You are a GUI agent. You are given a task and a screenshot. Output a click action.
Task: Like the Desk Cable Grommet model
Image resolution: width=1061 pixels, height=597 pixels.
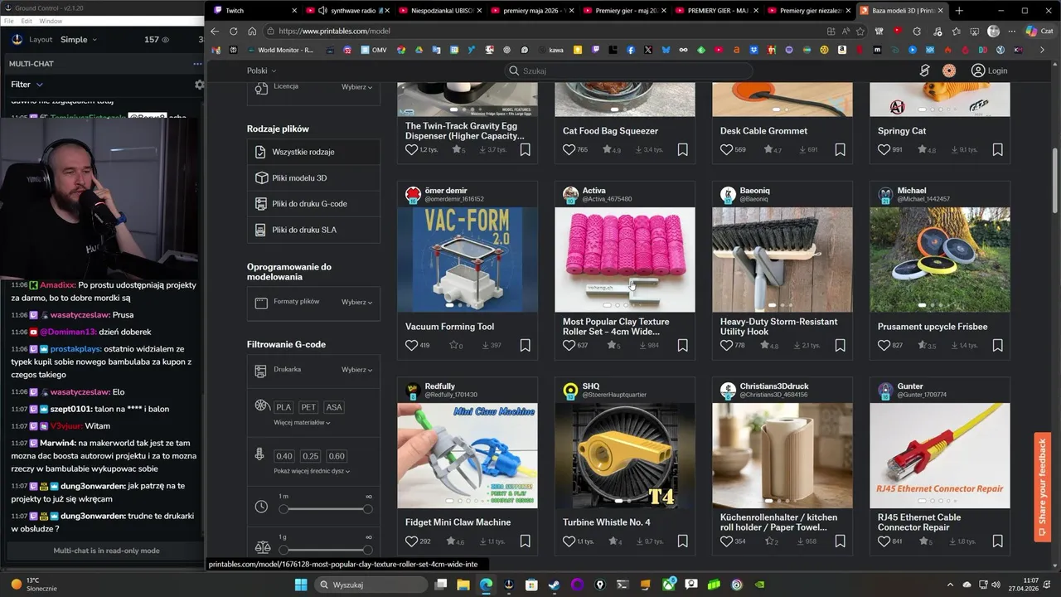[x=726, y=150]
